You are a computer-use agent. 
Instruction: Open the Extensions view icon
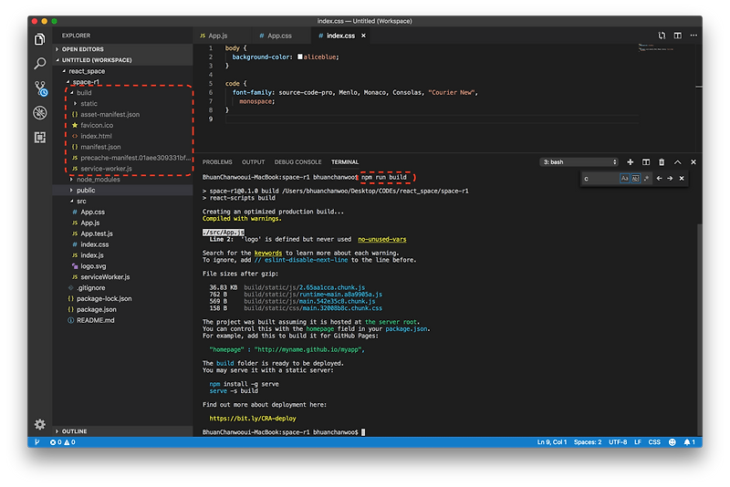[x=39, y=137]
